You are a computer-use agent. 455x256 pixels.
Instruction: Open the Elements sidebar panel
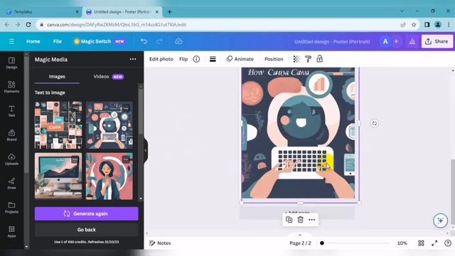(11, 87)
